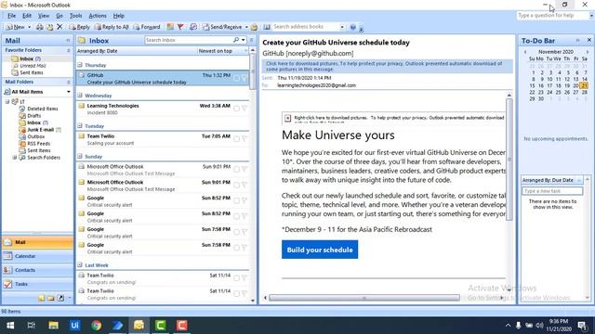Open the dropdown arrow next to New
This screenshot has height=334, width=595.
pos(30,27)
